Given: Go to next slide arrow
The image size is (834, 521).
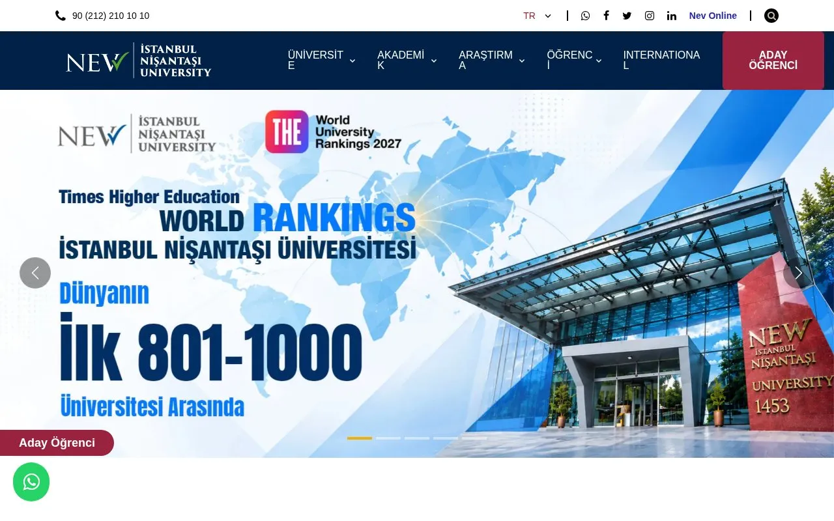Looking at the screenshot, I should click(x=799, y=273).
